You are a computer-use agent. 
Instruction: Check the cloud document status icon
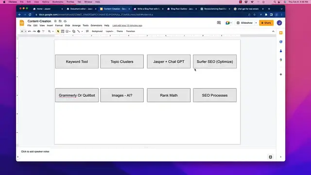coord(65,21)
